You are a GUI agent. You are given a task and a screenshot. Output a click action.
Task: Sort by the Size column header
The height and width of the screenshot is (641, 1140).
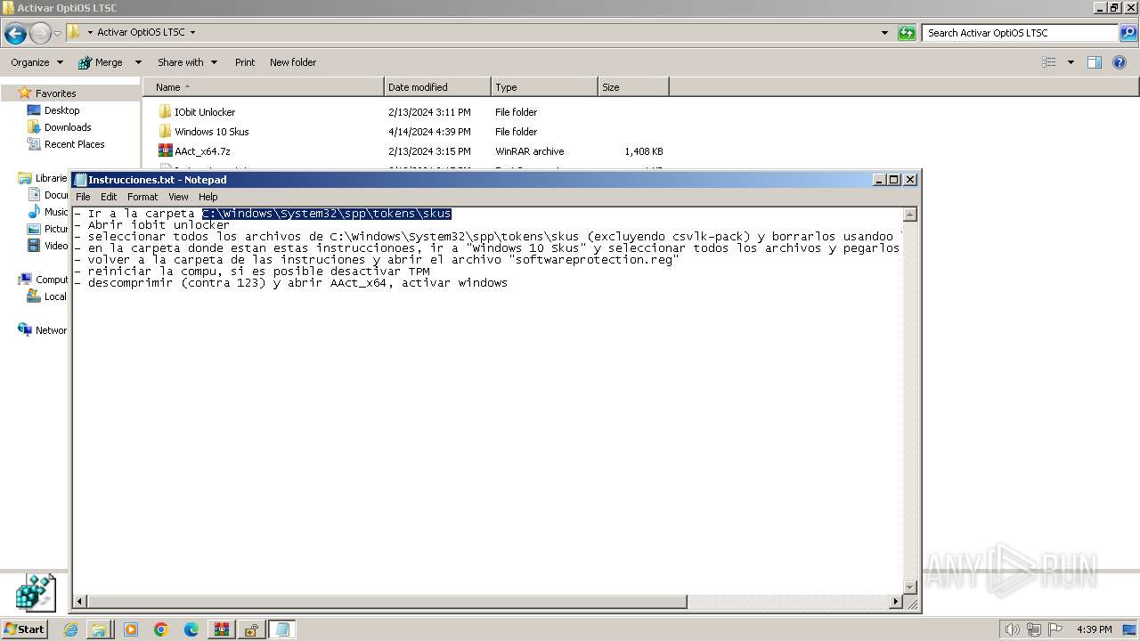click(x=633, y=87)
